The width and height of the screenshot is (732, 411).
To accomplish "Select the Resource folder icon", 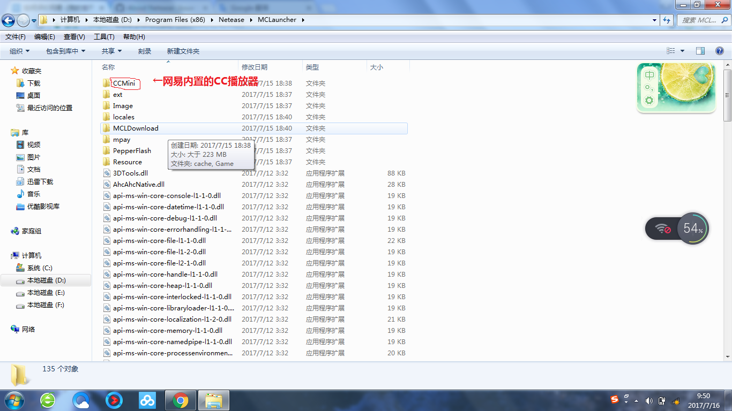I will click(x=107, y=162).
